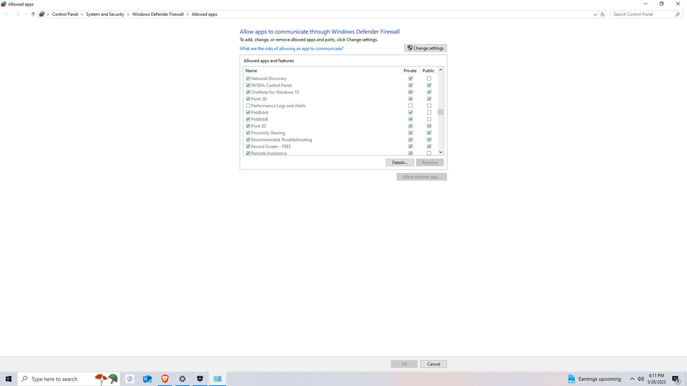This screenshot has height=386, width=687.
Task: Select the NVIDIA Control Panel row
Action: 341,85
